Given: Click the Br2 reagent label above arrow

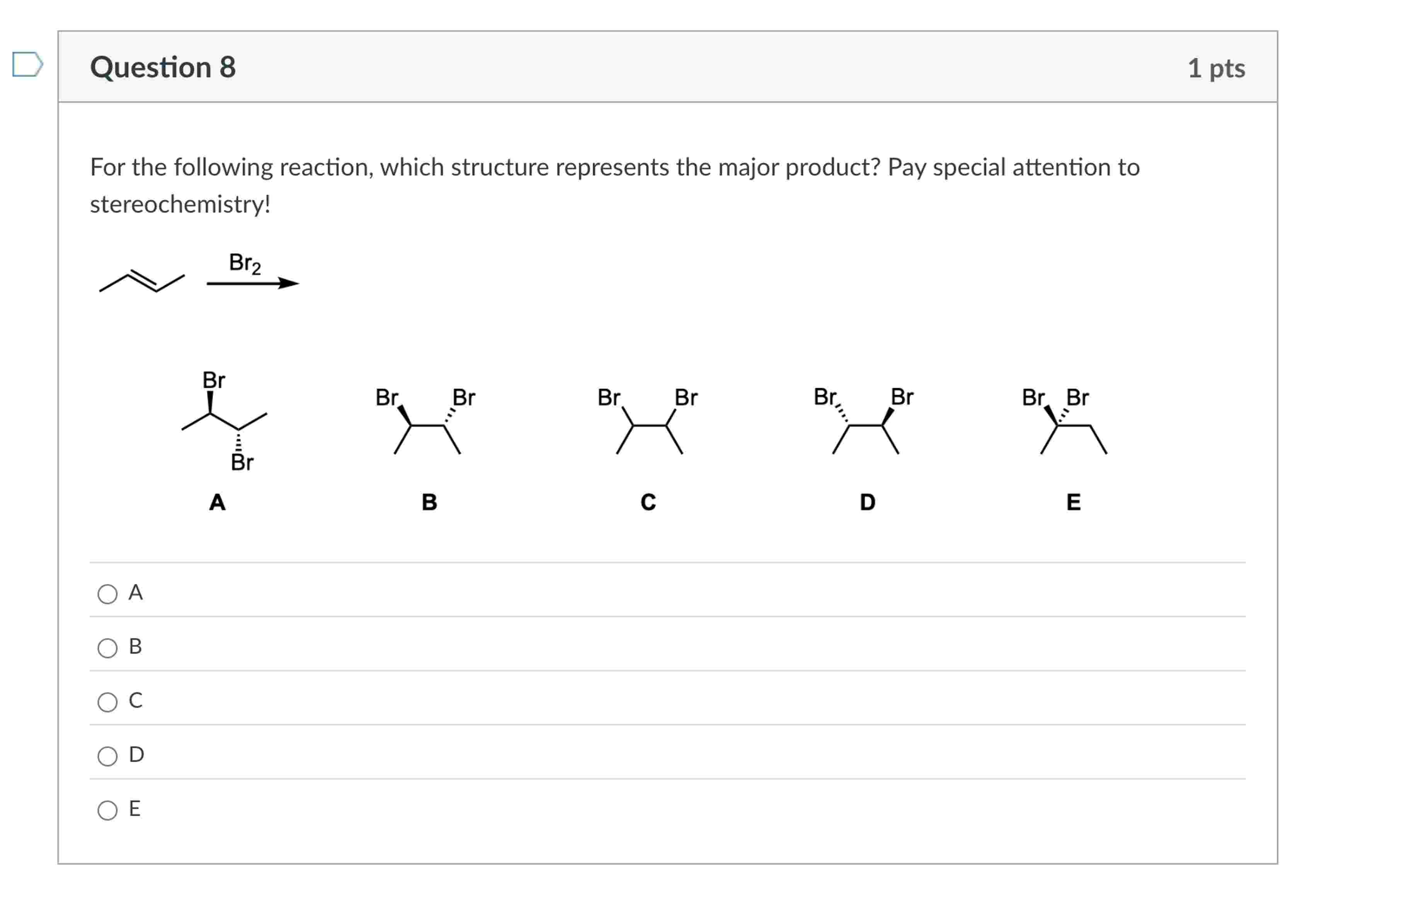Looking at the screenshot, I should click(245, 263).
